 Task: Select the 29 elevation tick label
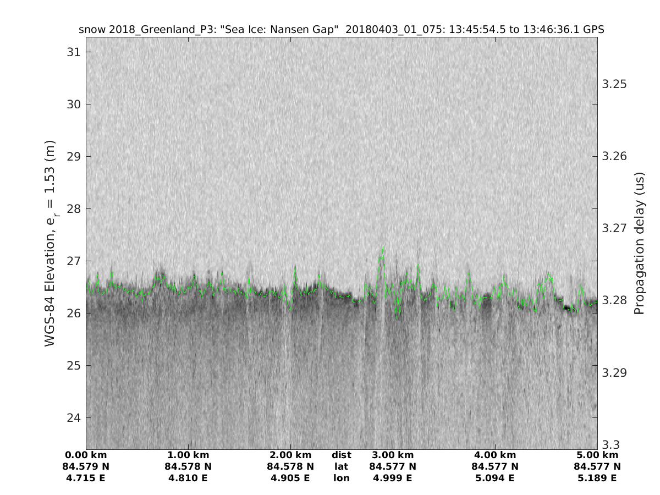(73, 157)
